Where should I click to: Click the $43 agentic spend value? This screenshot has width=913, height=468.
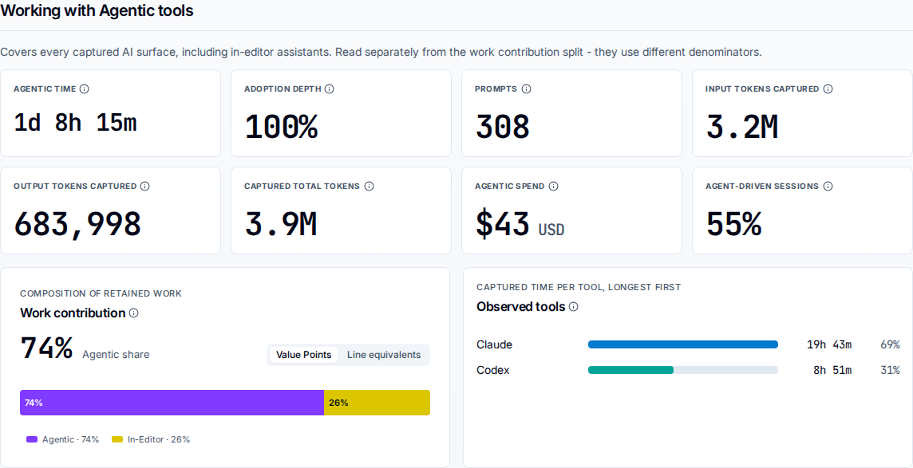pos(503,224)
